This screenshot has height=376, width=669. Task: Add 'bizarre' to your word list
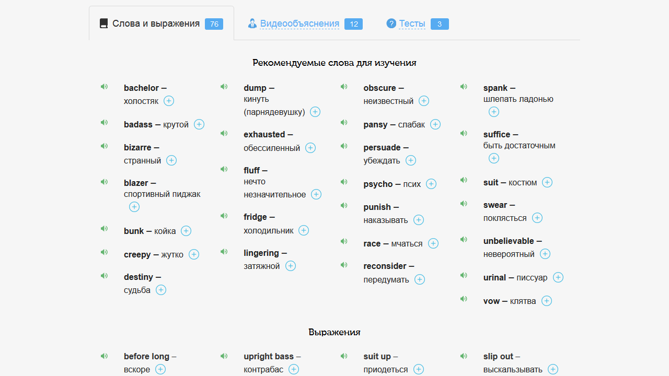pos(171,160)
